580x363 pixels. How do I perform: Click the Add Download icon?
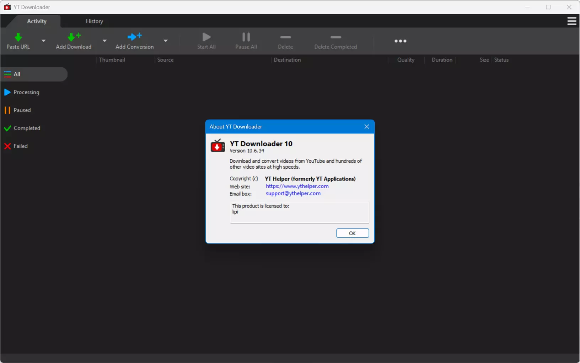74,37
